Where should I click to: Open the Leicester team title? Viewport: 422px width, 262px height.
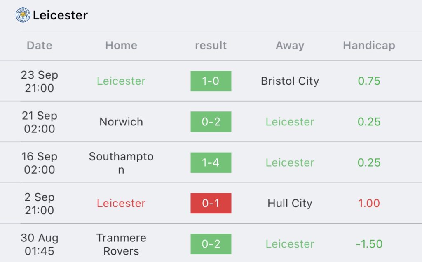[60, 15]
